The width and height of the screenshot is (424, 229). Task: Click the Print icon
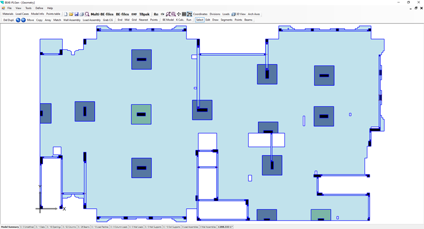pyautogui.click(x=82, y=14)
